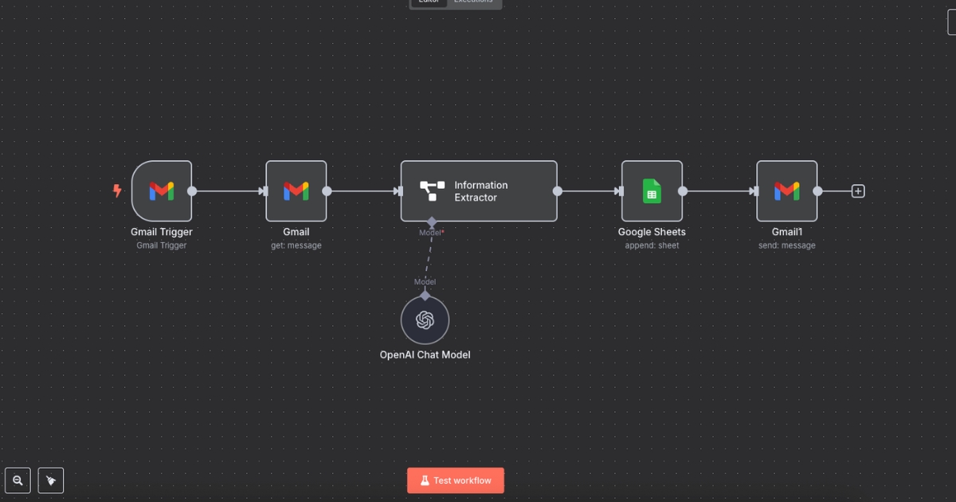This screenshot has width=956, height=502.
Task: Click the Gmail1 node output handle
Action: 817,191
